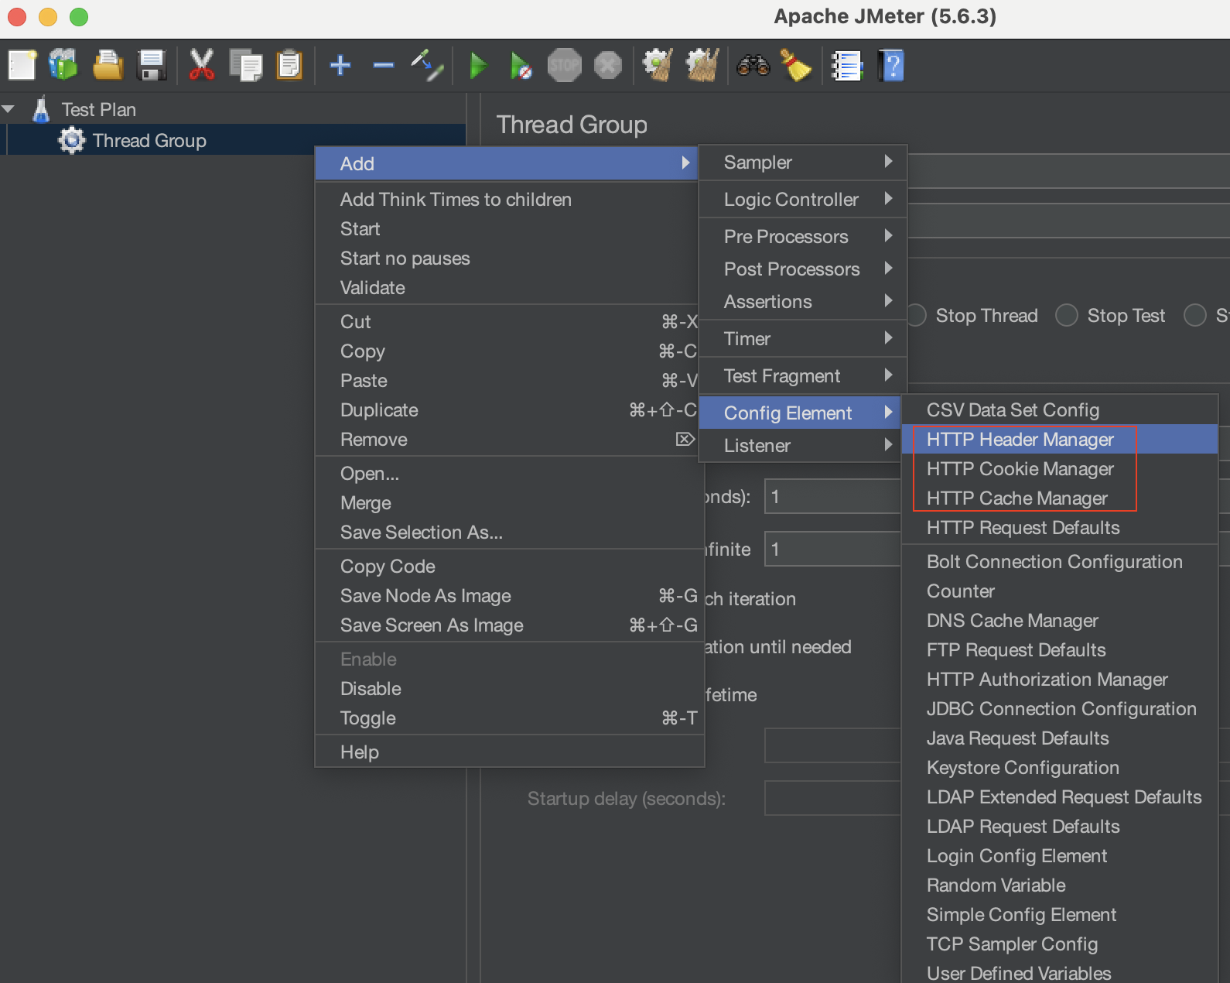Select Random Variable config element

[1059, 885]
